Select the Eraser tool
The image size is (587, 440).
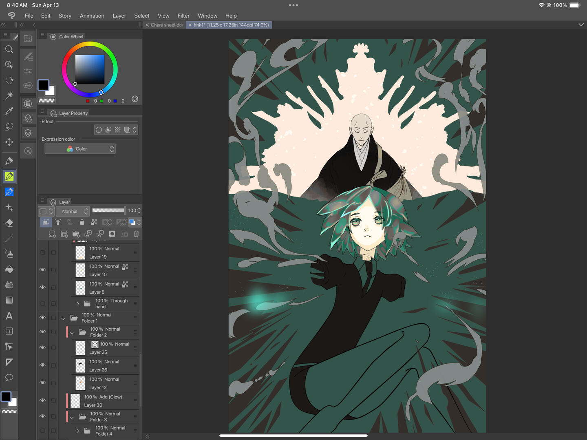(9, 223)
